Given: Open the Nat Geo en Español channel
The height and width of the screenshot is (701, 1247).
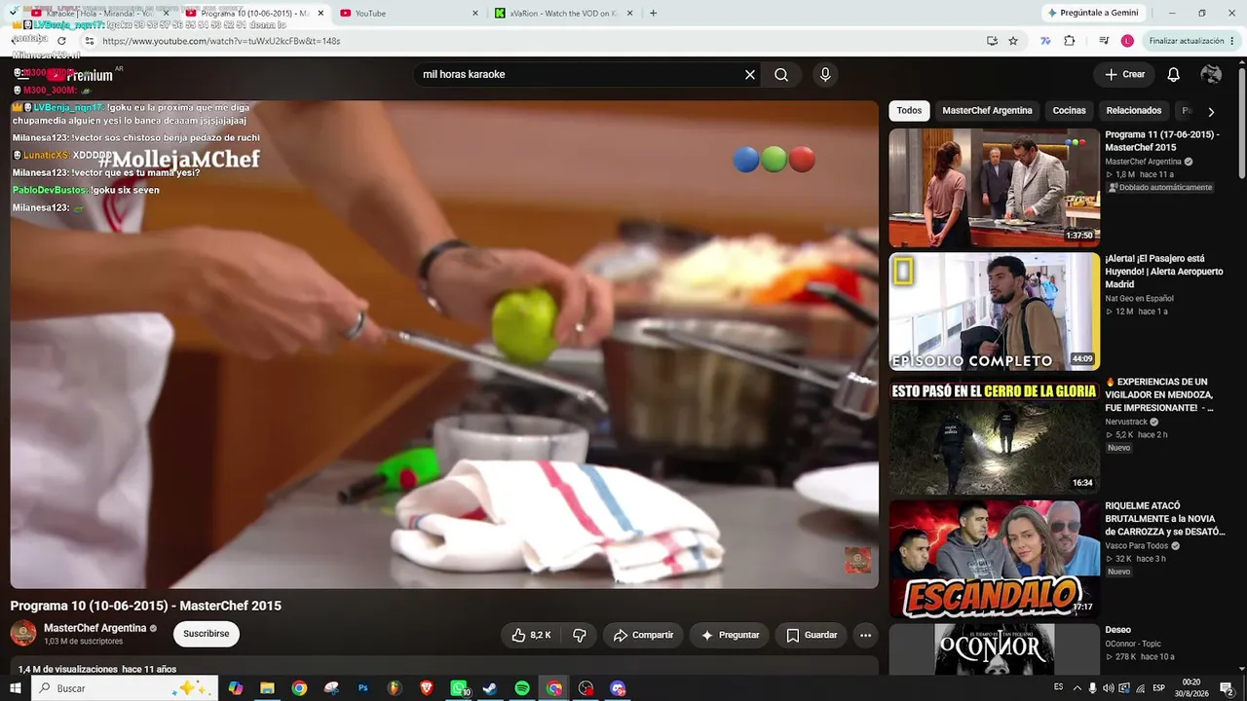Looking at the screenshot, I should [1139, 299].
